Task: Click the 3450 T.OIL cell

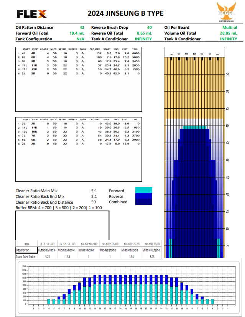Action: coord(136,61)
